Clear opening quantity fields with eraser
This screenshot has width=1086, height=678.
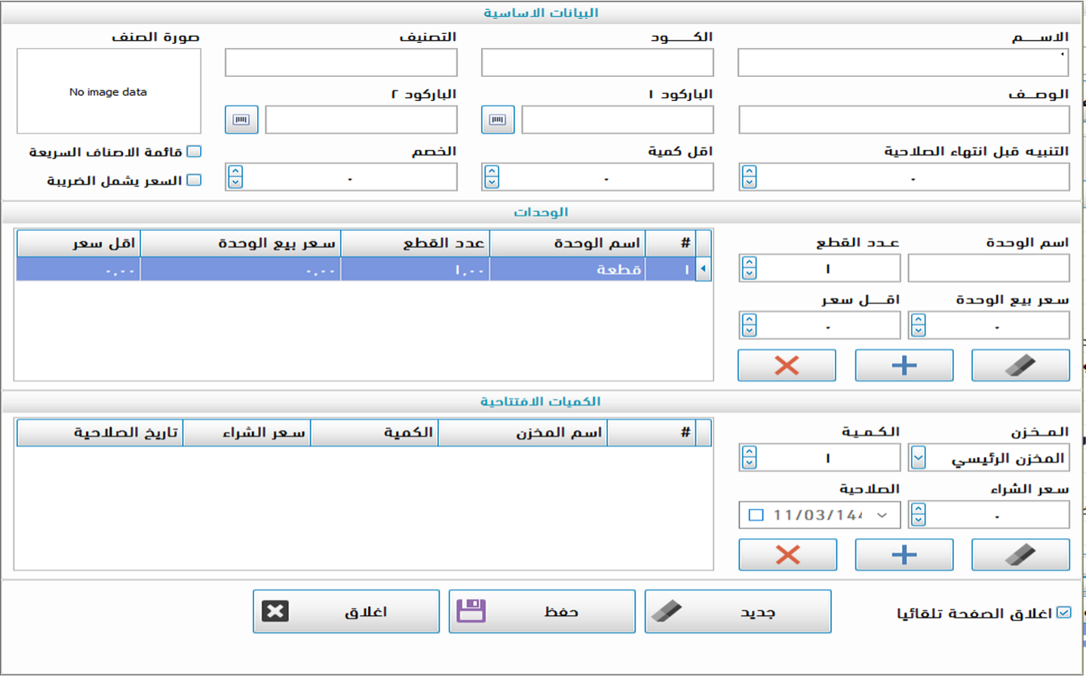[1020, 555]
